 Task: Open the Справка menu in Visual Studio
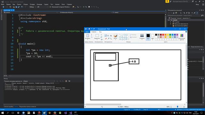(x=69, y=4)
